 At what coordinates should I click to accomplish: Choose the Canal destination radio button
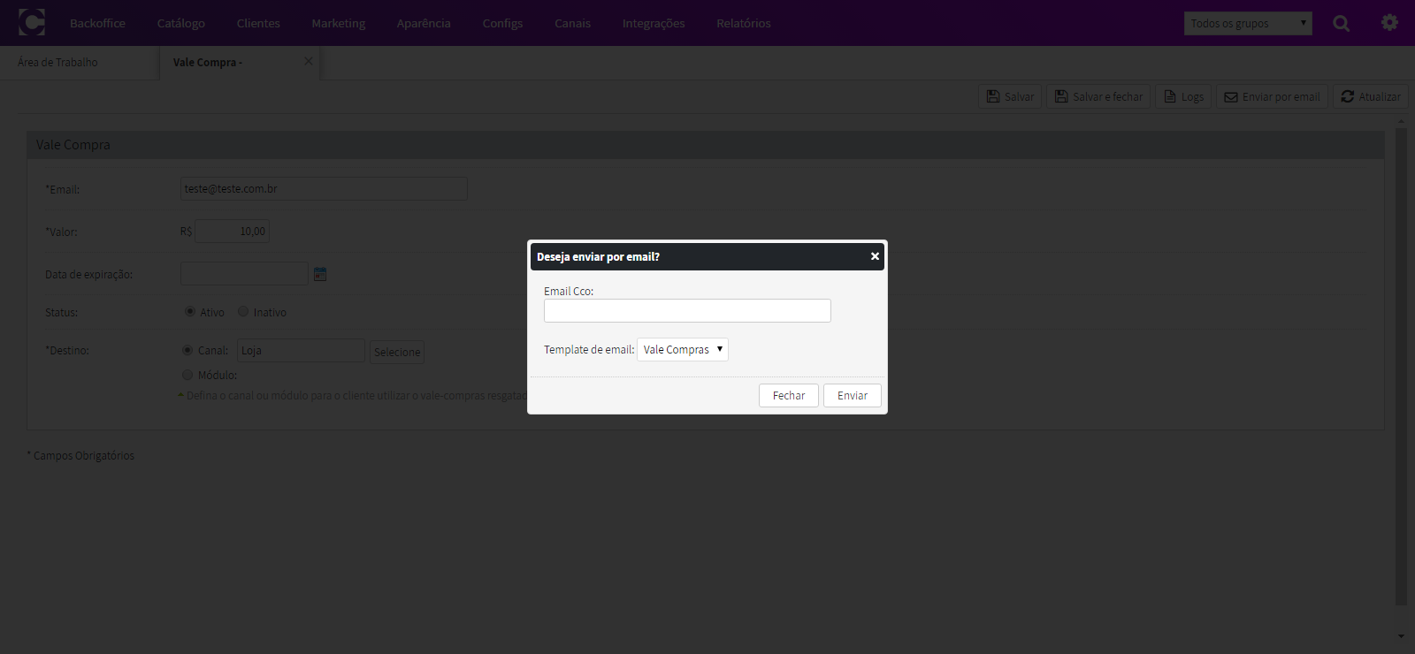tap(187, 350)
